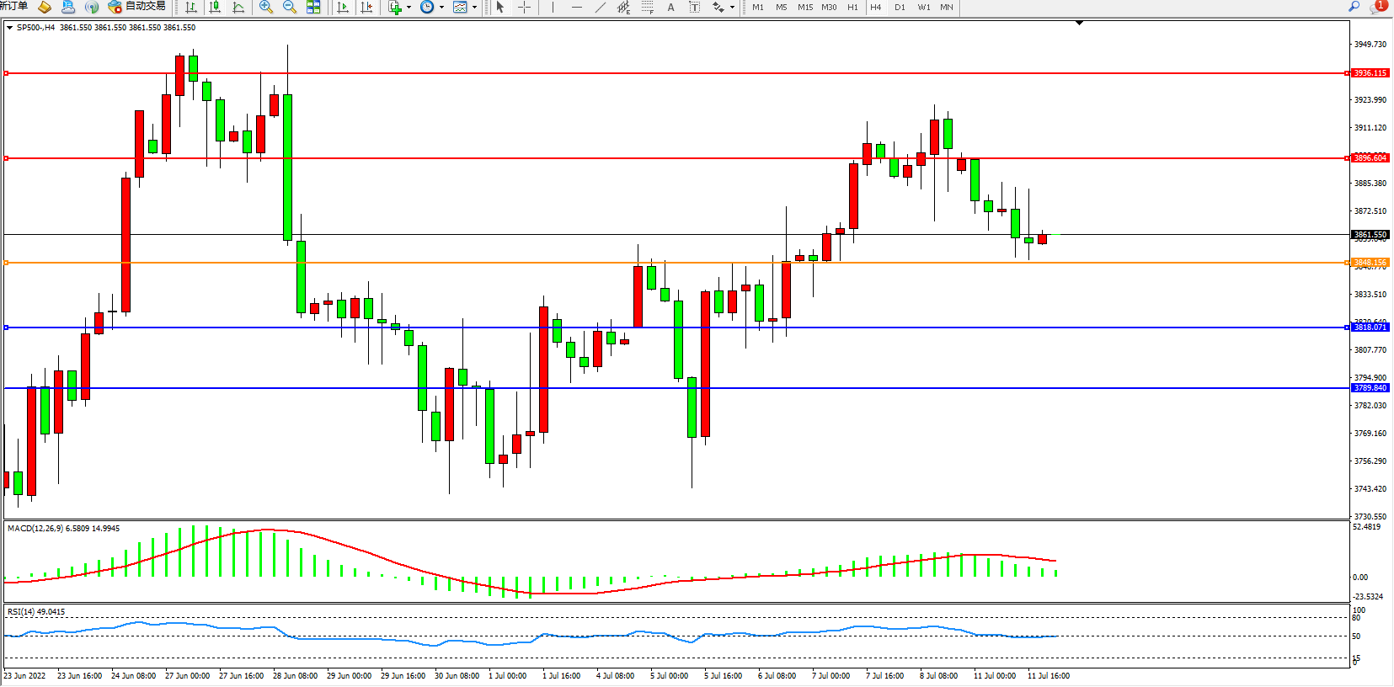Click the orange 3848 price level label
The width and height of the screenshot is (1394, 687).
click(1370, 263)
